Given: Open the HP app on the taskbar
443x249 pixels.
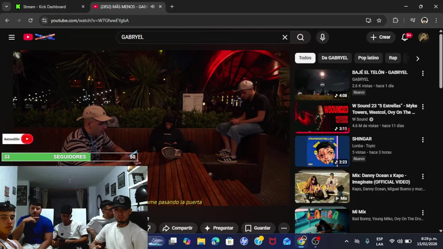Looking at the screenshot, I should pyautogui.click(x=244, y=241).
